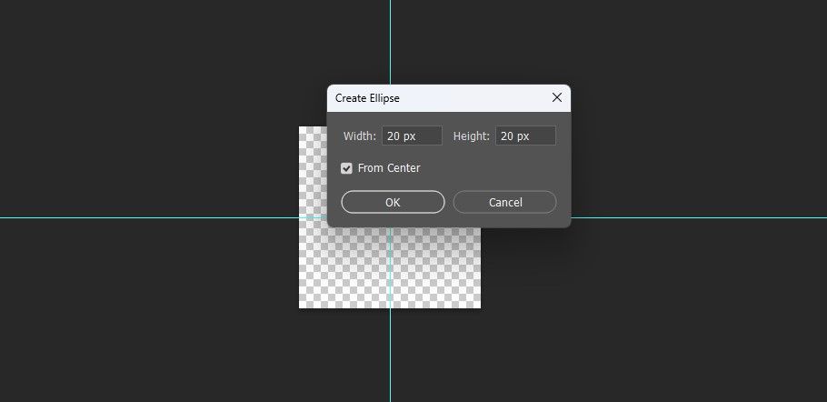Confirm with the OK button
The height and width of the screenshot is (402, 827).
pos(393,202)
